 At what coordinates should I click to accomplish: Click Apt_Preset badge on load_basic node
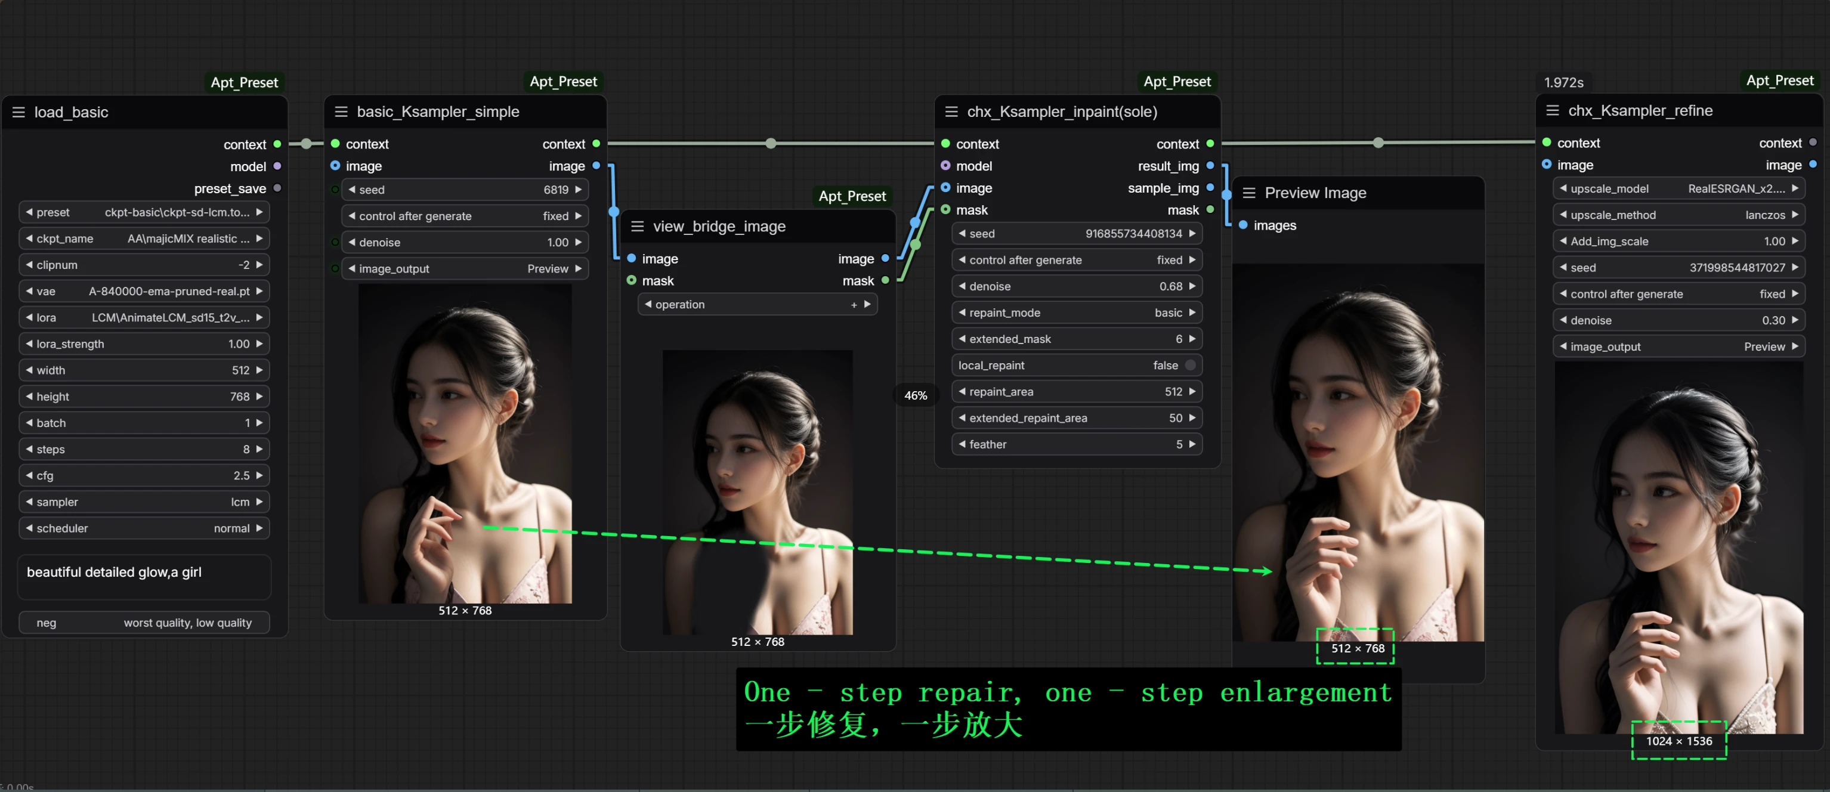(245, 82)
